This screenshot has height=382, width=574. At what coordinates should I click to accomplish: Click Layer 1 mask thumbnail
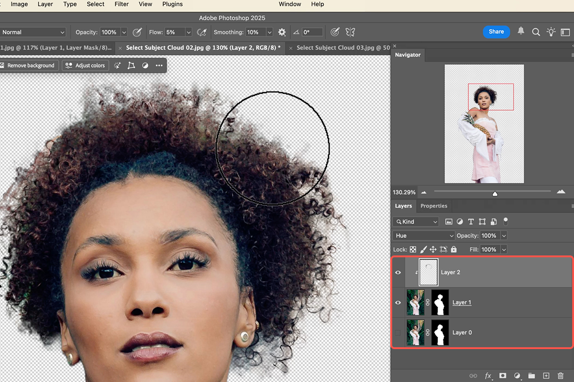(x=440, y=302)
